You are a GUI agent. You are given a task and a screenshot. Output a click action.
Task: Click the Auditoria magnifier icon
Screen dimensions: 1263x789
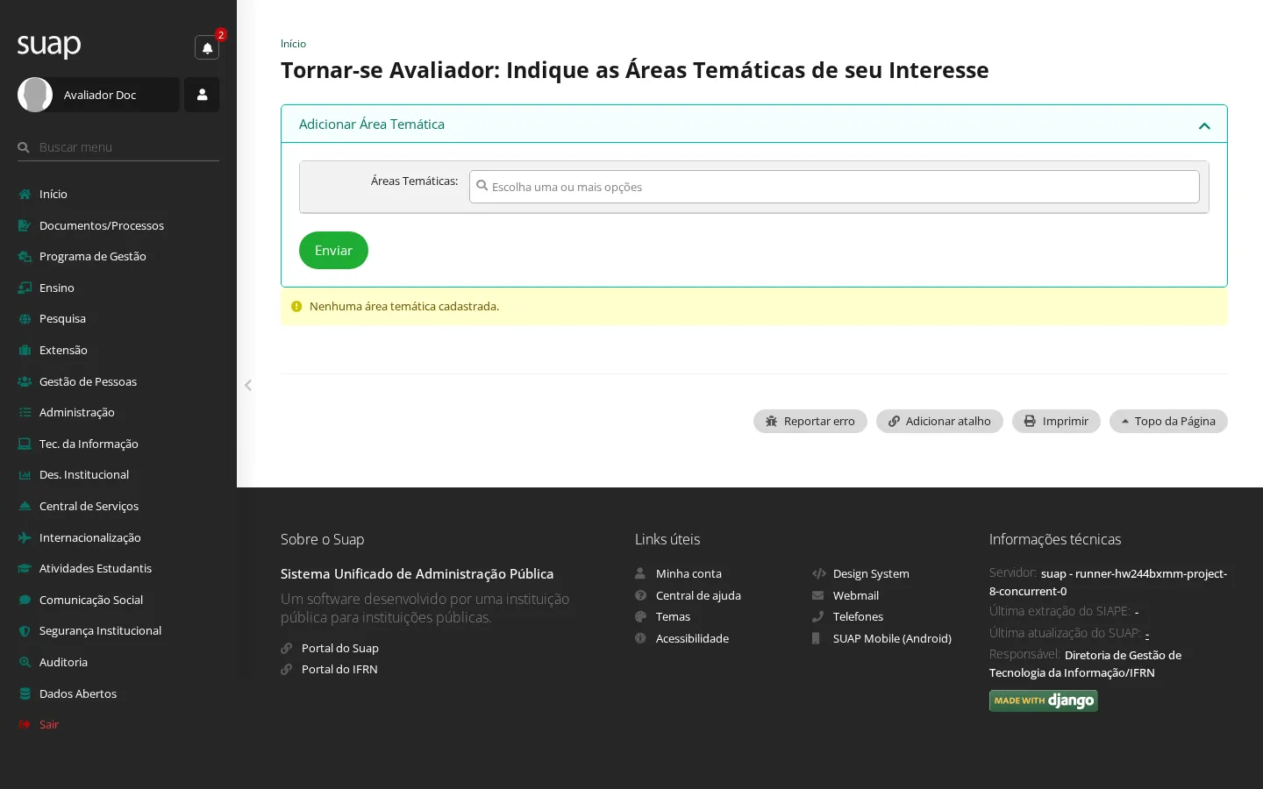point(25,662)
